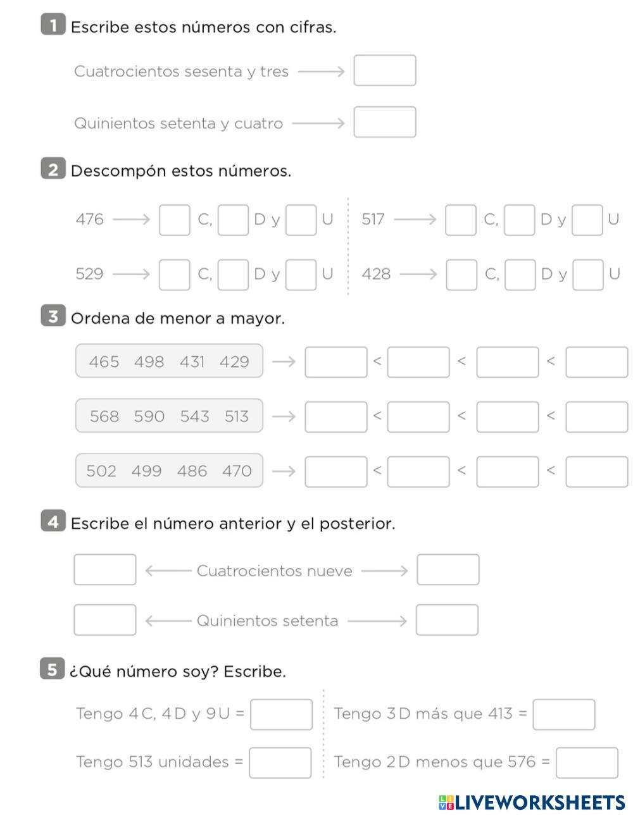
Task: Click second ordering box in 502 499 486 470 row
Action: [418, 471]
